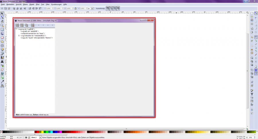Viewport: 258px width, 139px height.
Task: Choose the Rectangle drawing tool
Action: pyautogui.click(x=2, y=29)
